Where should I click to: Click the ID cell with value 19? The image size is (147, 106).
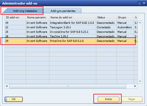pyautogui.click(x=15, y=23)
